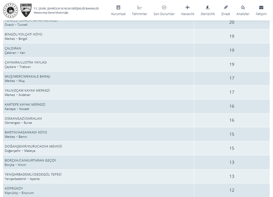The height and width of the screenshot is (197, 273).
Task: Click the Analizler icon
Action: (243, 7)
